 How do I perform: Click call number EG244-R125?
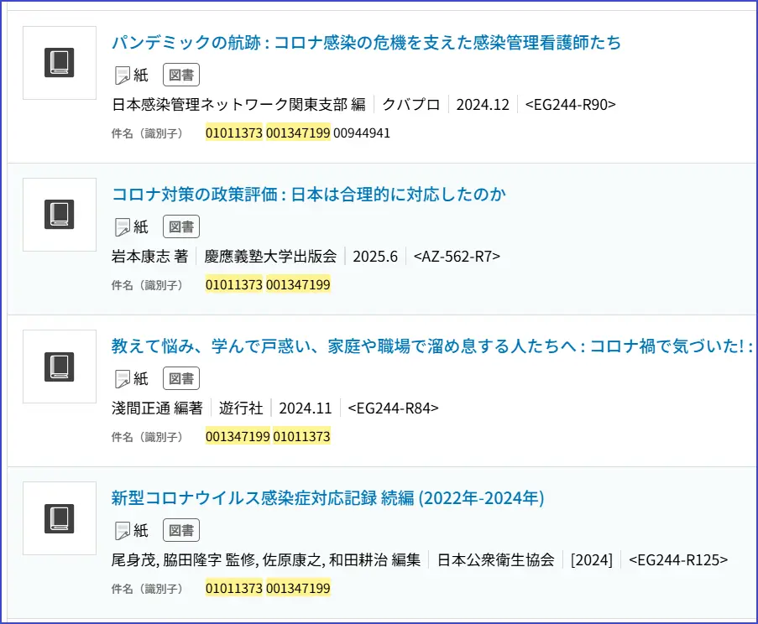click(678, 560)
